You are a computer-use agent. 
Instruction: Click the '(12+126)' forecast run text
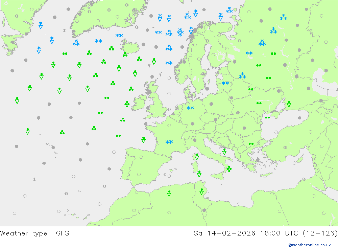[x=320, y=233]
